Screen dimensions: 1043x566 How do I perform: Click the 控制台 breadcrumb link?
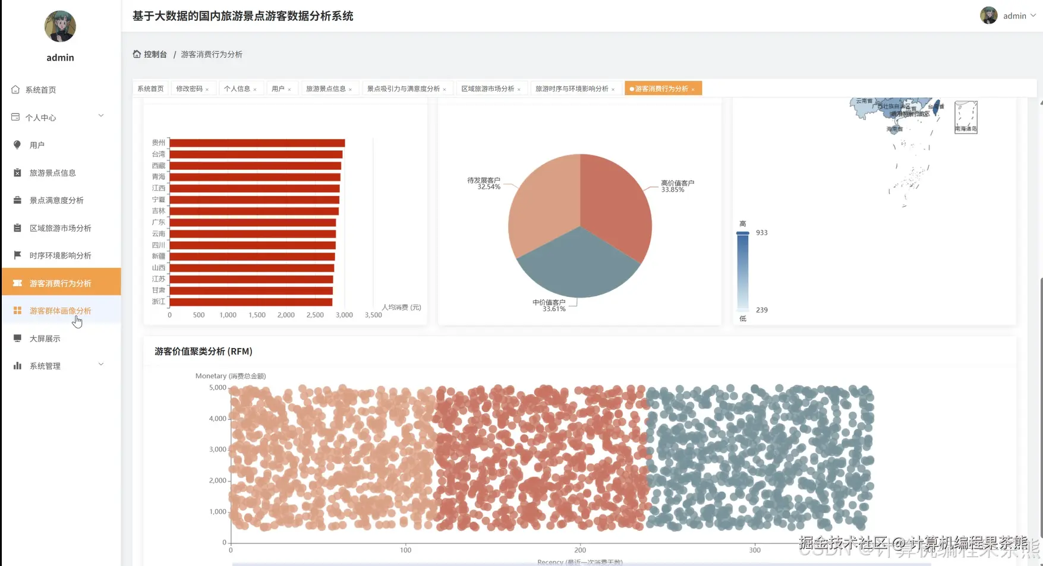click(x=155, y=54)
